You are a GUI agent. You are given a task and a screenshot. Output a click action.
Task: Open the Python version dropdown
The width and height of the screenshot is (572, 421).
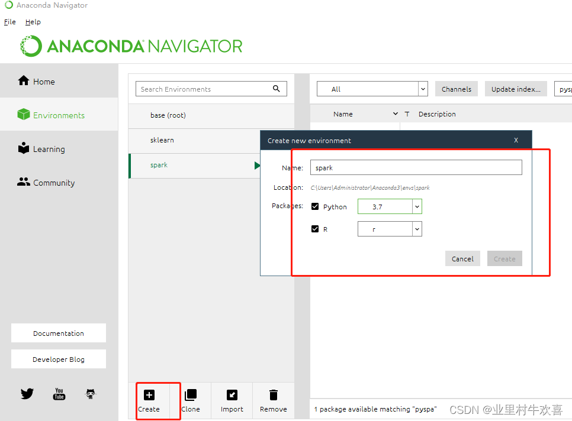click(416, 206)
